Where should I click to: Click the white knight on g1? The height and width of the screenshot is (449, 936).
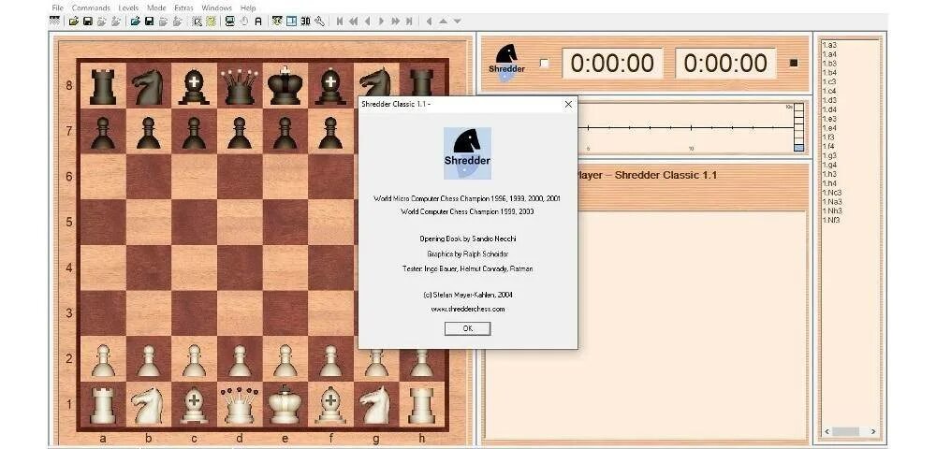(x=375, y=405)
